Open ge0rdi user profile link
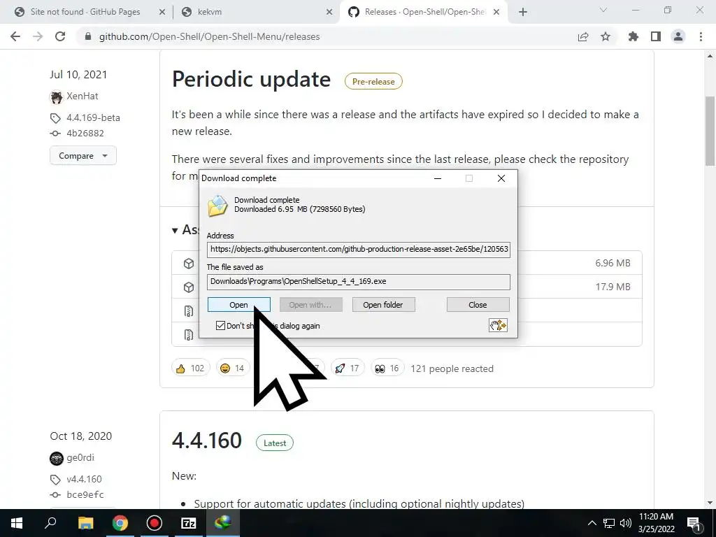This screenshot has height=537, width=716. click(x=80, y=457)
